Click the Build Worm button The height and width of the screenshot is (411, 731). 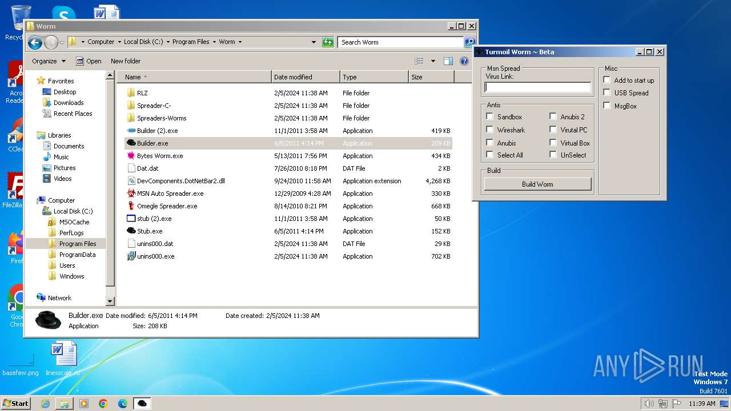pos(537,184)
